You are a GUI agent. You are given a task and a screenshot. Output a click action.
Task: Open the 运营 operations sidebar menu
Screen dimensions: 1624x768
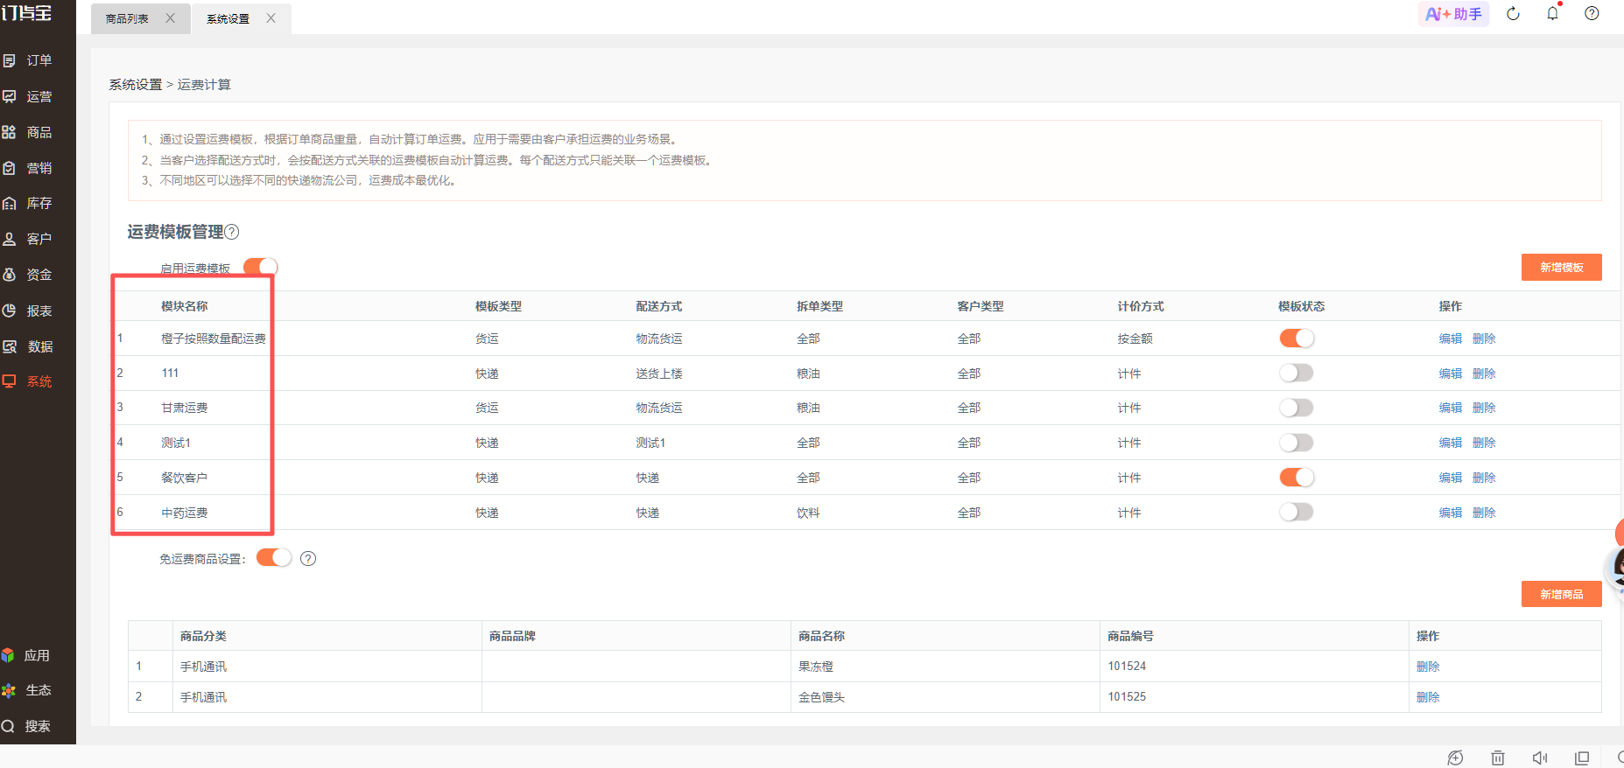pyautogui.click(x=28, y=96)
